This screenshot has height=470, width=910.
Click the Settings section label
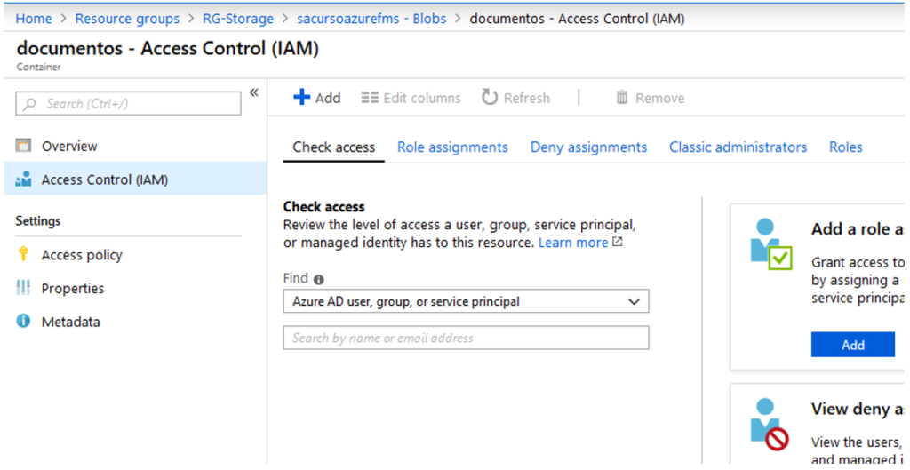pos(38,221)
